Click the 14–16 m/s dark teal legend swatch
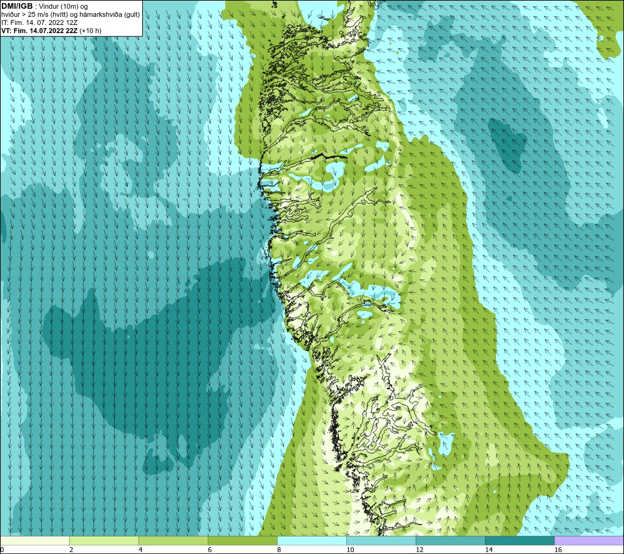Screen dimensions: 624x554 (x=519, y=540)
